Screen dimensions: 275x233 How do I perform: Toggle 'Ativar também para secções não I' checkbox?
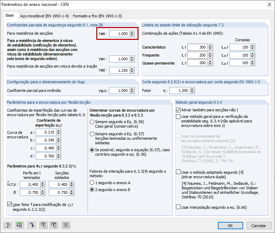click(x=178, y=110)
